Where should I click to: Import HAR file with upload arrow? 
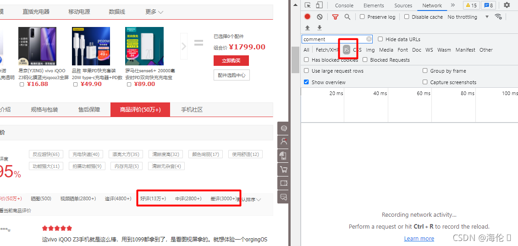click(308, 27)
